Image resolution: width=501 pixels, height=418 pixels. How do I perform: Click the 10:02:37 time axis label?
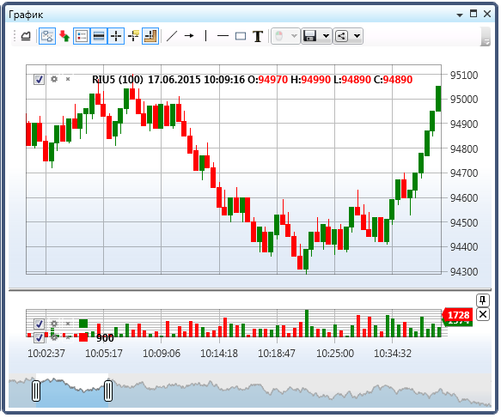click(46, 354)
